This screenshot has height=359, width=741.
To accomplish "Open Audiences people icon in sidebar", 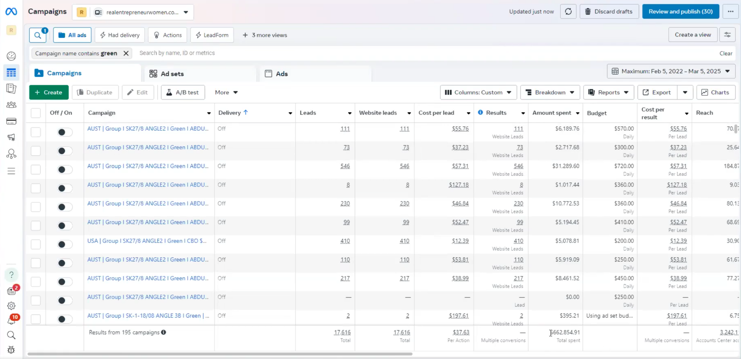I will tap(11, 104).
